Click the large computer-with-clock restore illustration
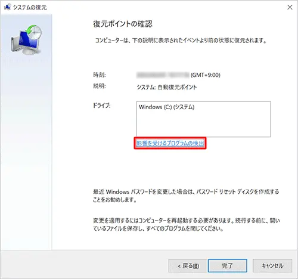This screenshot has width=298, height=279. click(x=26, y=39)
